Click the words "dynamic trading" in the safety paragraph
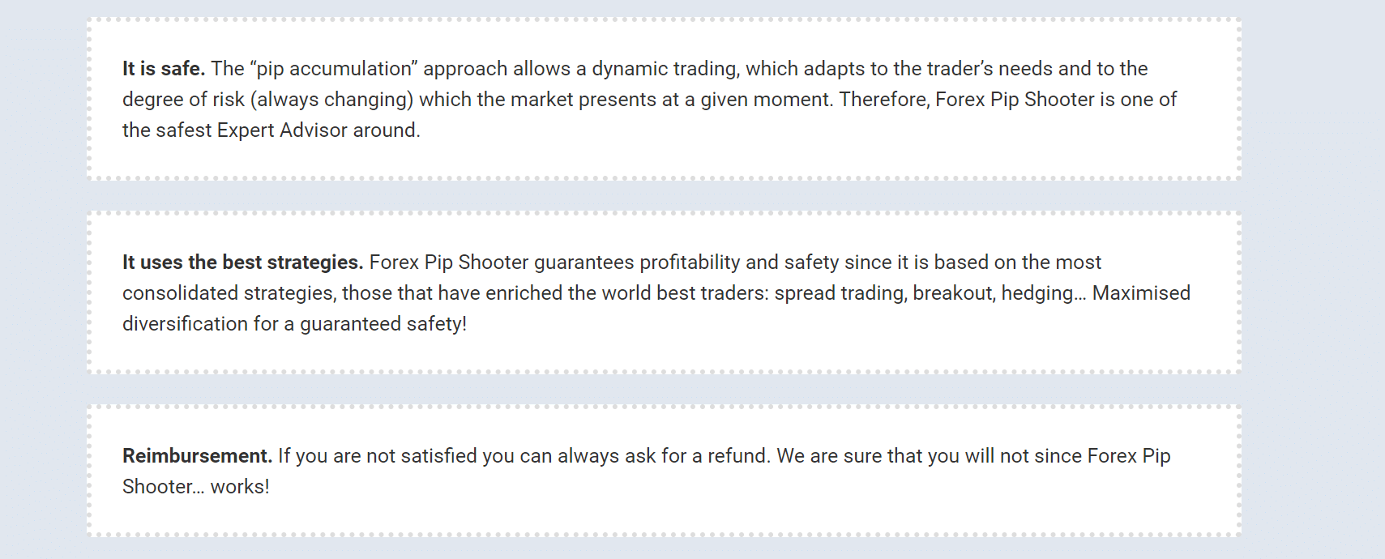The height and width of the screenshot is (559, 1385). click(x=665, y=69)
